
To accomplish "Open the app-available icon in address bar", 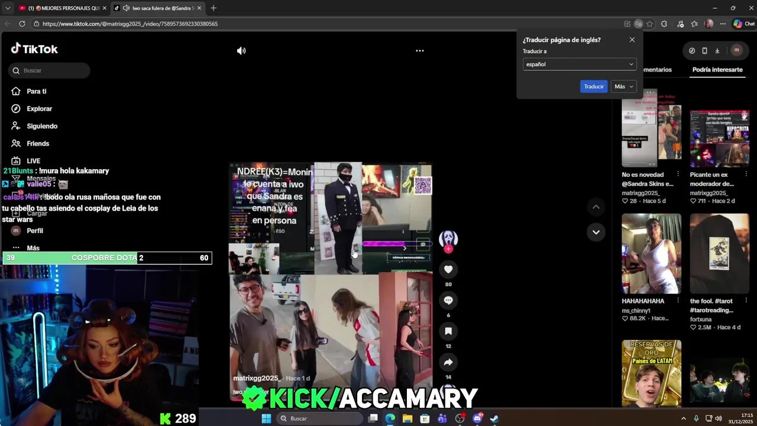I will coord(627,24).
